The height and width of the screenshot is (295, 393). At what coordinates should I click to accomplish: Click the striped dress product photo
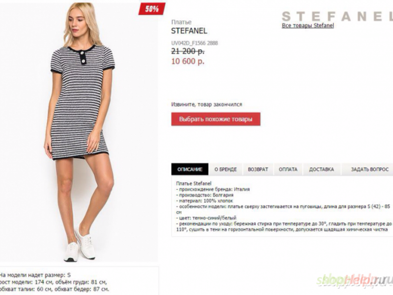pyautogui.click(x=79, y=132)
